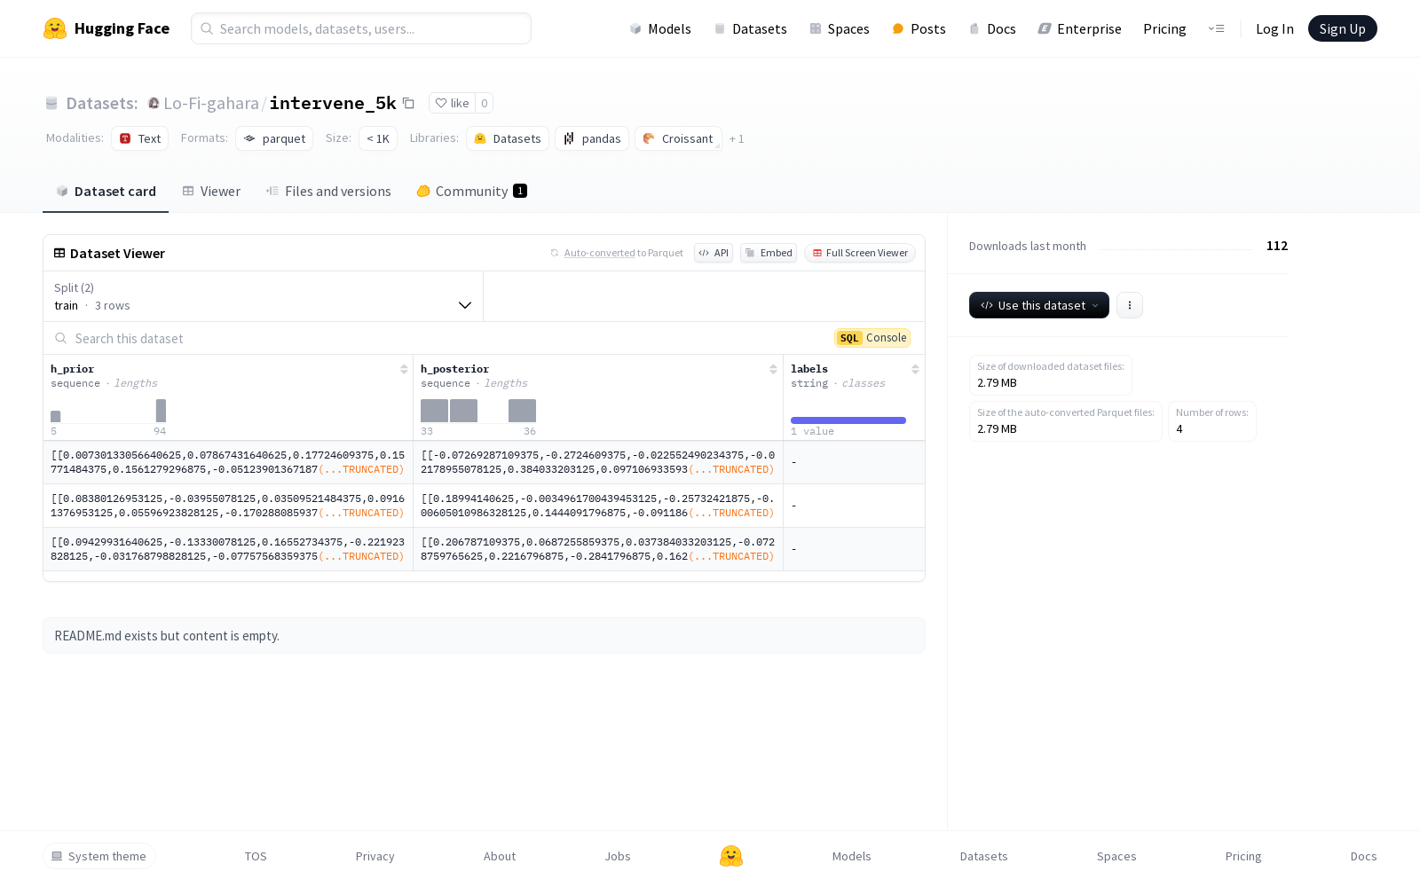Viewport: 1420px width, 887px height.
Task: Open the dataset options three-dot menu
Action: 1129,305
